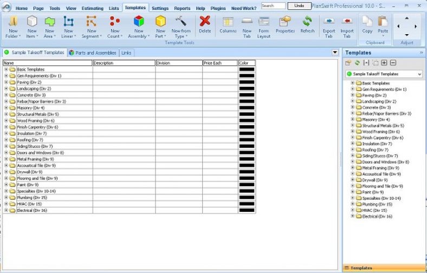The width and height of the screenshot is (427, 273).
Task: Expand Roofing (Div 7) in the grid
Action: click(x=6, y=140)
